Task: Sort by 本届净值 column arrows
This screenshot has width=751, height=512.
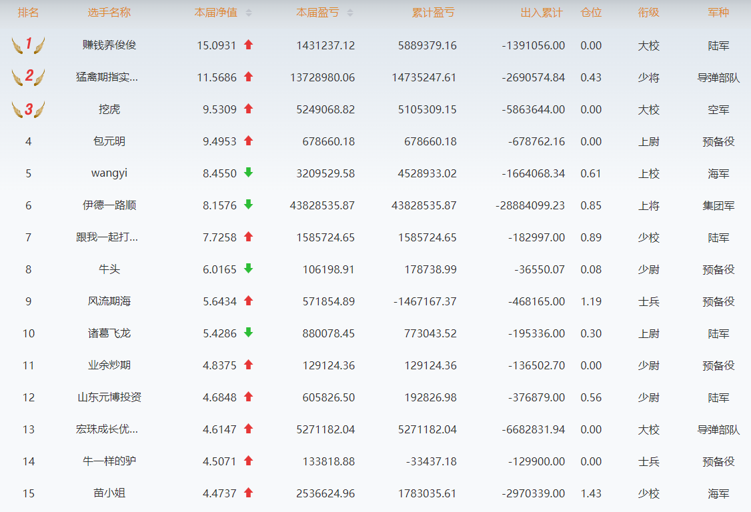Action: point(248,13)
